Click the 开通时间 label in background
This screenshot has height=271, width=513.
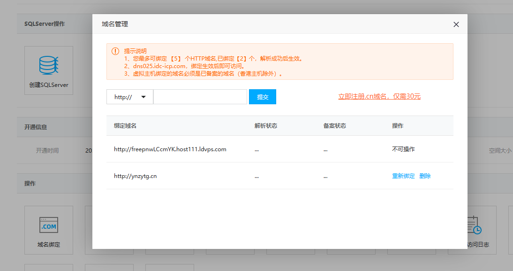tap(47, 150)
